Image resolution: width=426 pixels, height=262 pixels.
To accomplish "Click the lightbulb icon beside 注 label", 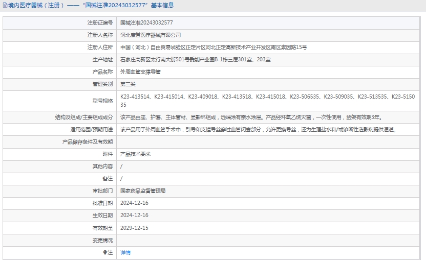I will point(105,252).
